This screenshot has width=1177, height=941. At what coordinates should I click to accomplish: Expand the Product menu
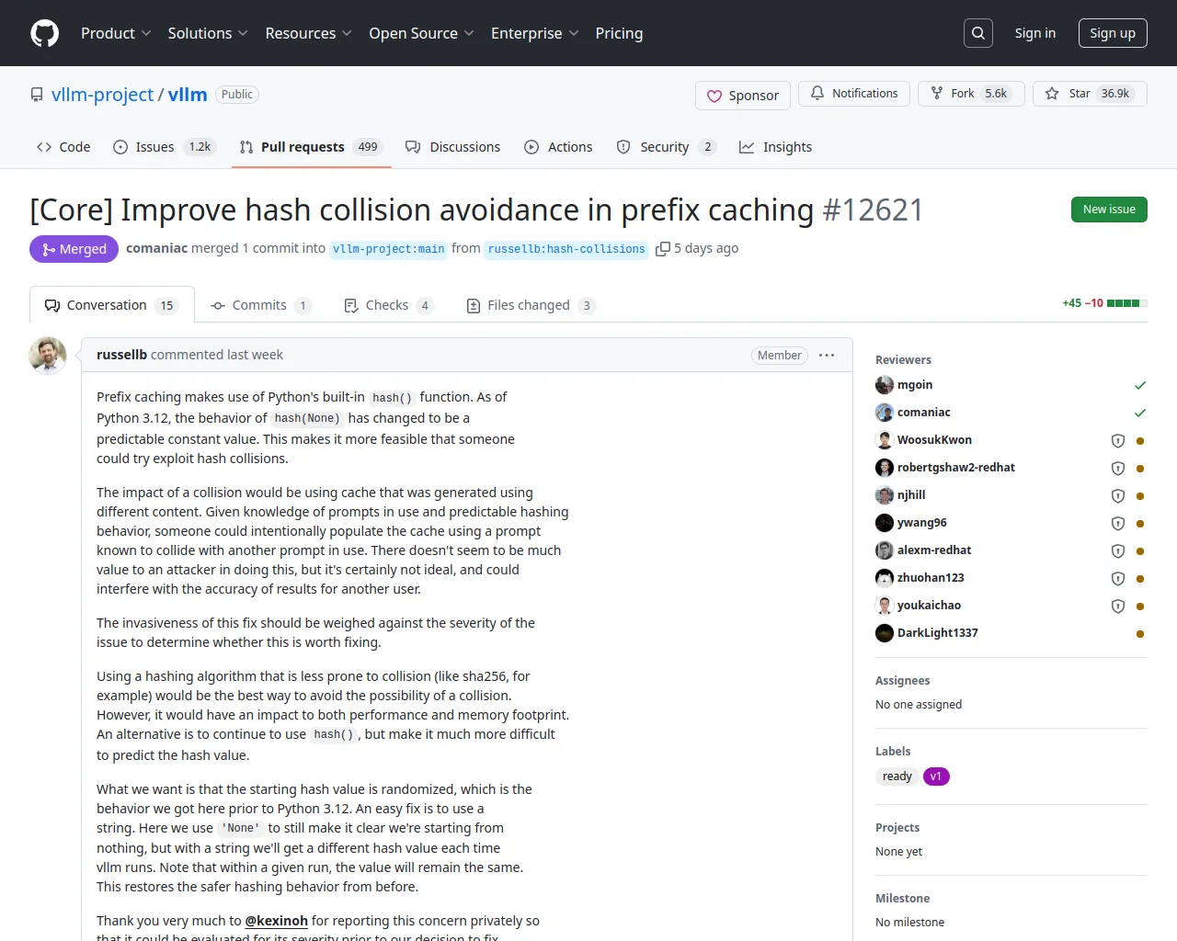[116, 33]
